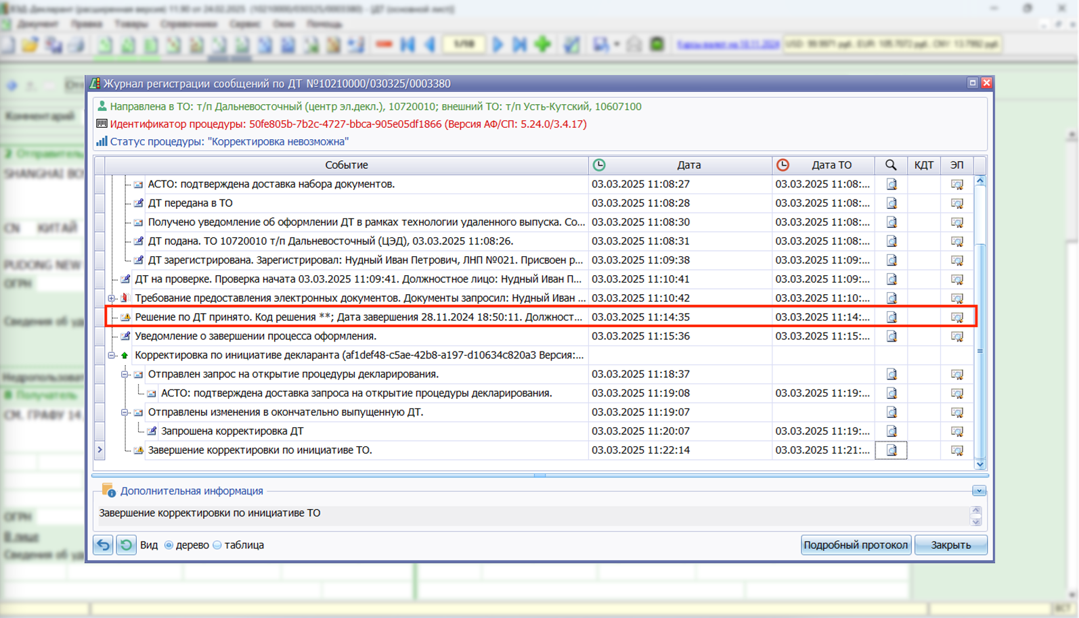
Task: Click the 'Дата ТО' column header
Action: pyautogui.click(x=831, y=165)
